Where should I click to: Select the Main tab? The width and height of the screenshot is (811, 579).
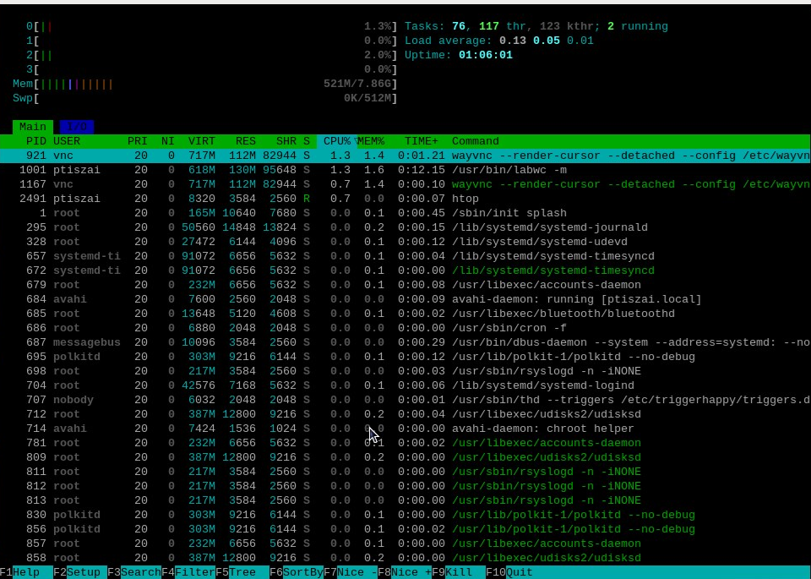(x=33, y=127)
